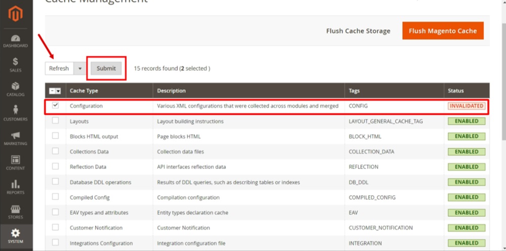Check the Layouts cache type checkbox
This screenshot has width=506, height=251.
pos(56,121)
